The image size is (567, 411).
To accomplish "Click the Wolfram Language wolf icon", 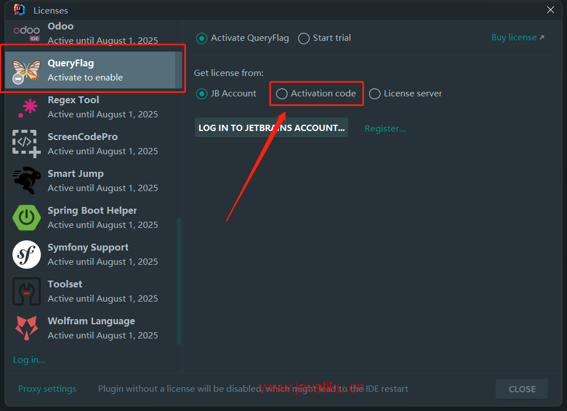I will [27, 328].
